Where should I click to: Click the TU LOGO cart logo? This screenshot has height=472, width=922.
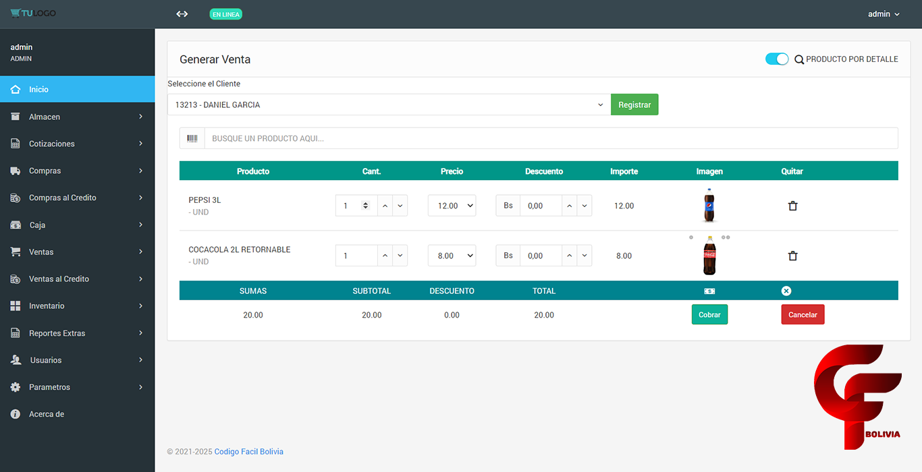pyautogui.click(x=33, y=13)
